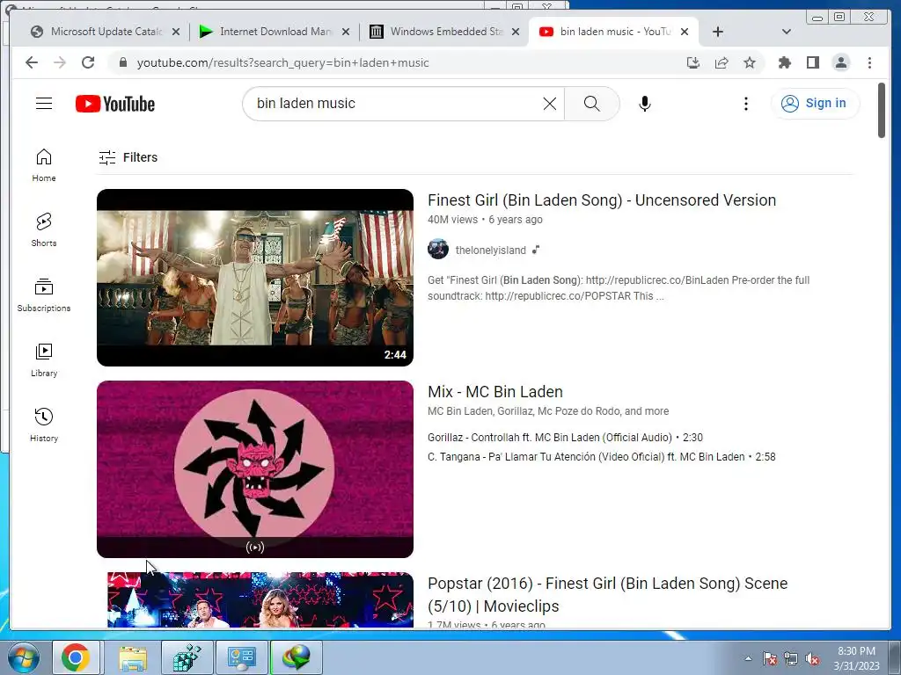The image size is (901, 675).
Task: Click the Finest Girl video thumbnail
Action: (x=255, y=277)
